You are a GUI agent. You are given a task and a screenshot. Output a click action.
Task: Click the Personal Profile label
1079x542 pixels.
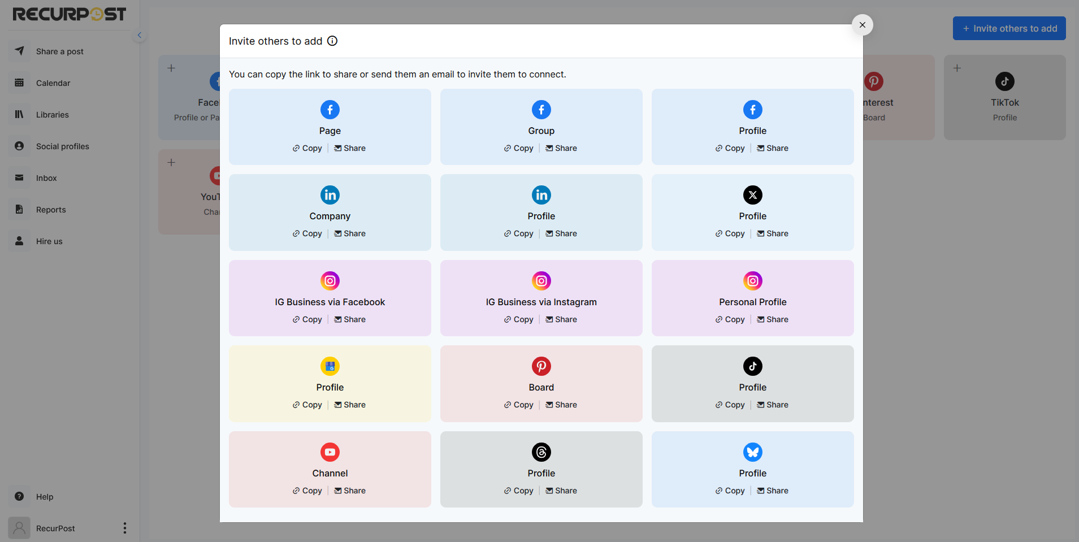[x=753, y=302]
